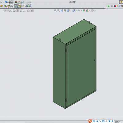123x123 pixels.
Task: Click the green Play macro button
Action: [x=109, y=6]
